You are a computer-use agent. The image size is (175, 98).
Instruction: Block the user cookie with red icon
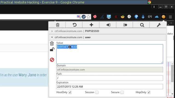point(52,60)
